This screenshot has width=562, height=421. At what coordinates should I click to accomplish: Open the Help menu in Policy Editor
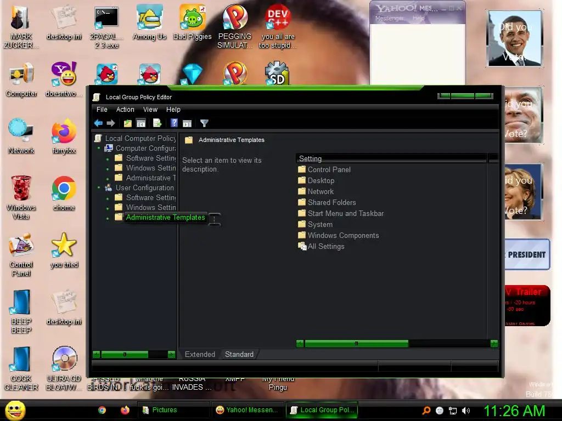pyautogui.click(x=173, y=110)
